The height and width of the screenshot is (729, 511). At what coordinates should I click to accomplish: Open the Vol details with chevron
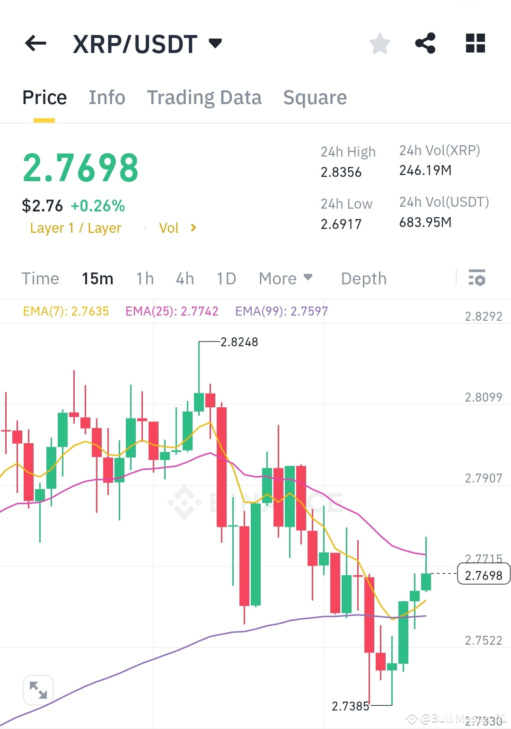tap(177, 228)
